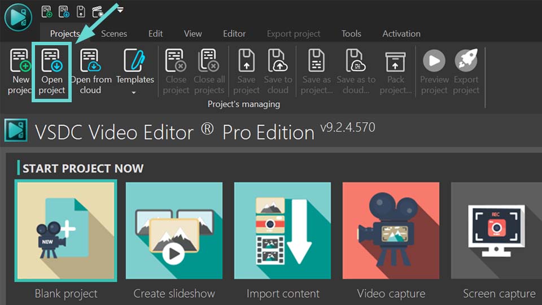Click the VSDC logo beside the editor title
Viewport: 542px width, 305px height.
(x=16, y=130)
